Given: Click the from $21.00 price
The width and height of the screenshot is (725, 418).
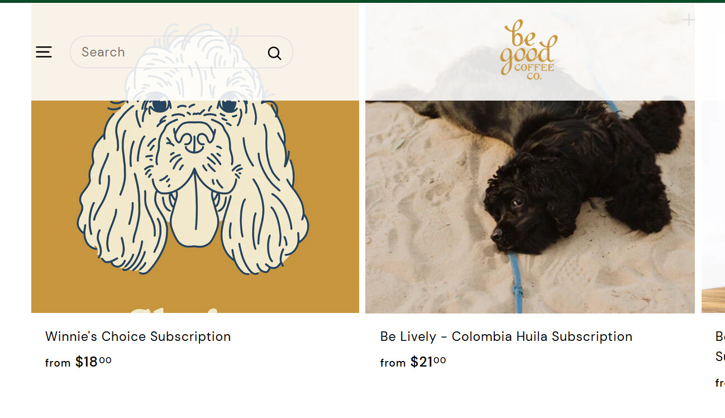Looking at the screenshot, I should tap(413, 362).
